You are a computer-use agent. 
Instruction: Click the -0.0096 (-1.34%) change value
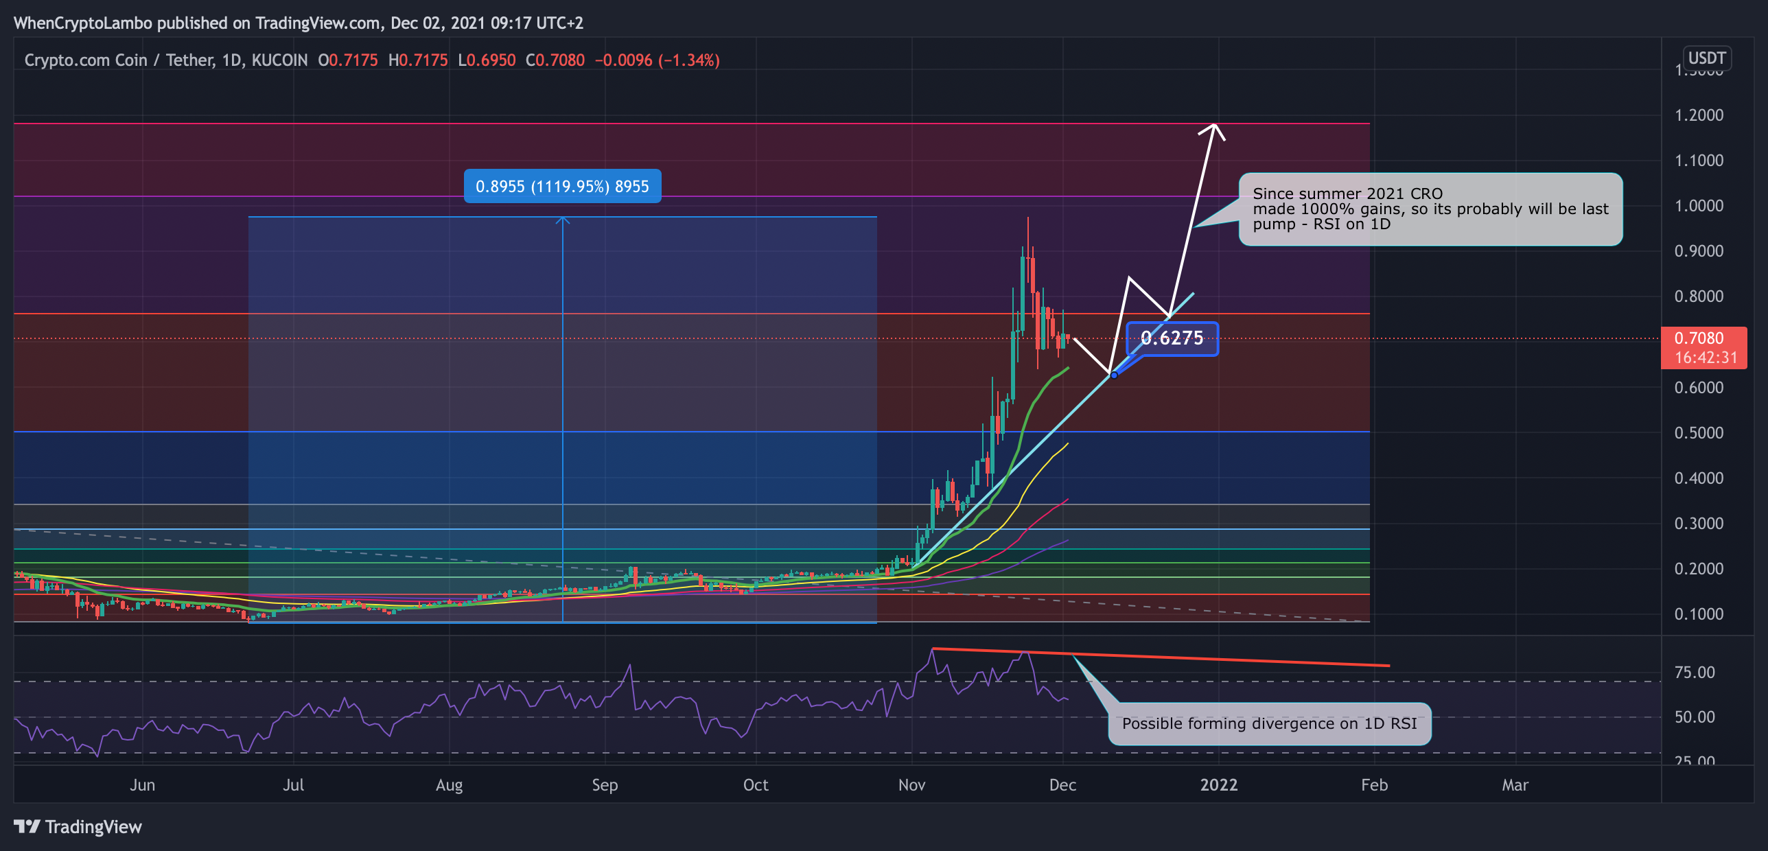coord(657,60)
